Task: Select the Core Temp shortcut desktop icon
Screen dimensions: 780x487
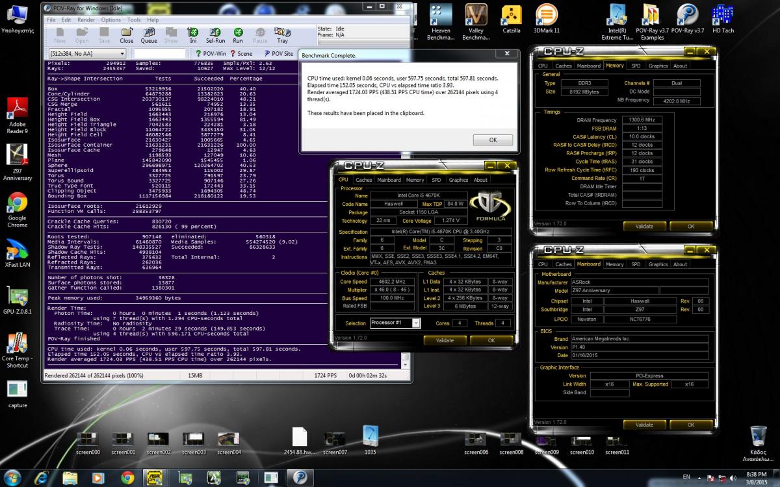Action: tap(18, 351)
